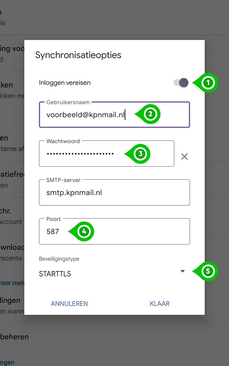
Task: Enable the login required switch
Action: [181, 82]
